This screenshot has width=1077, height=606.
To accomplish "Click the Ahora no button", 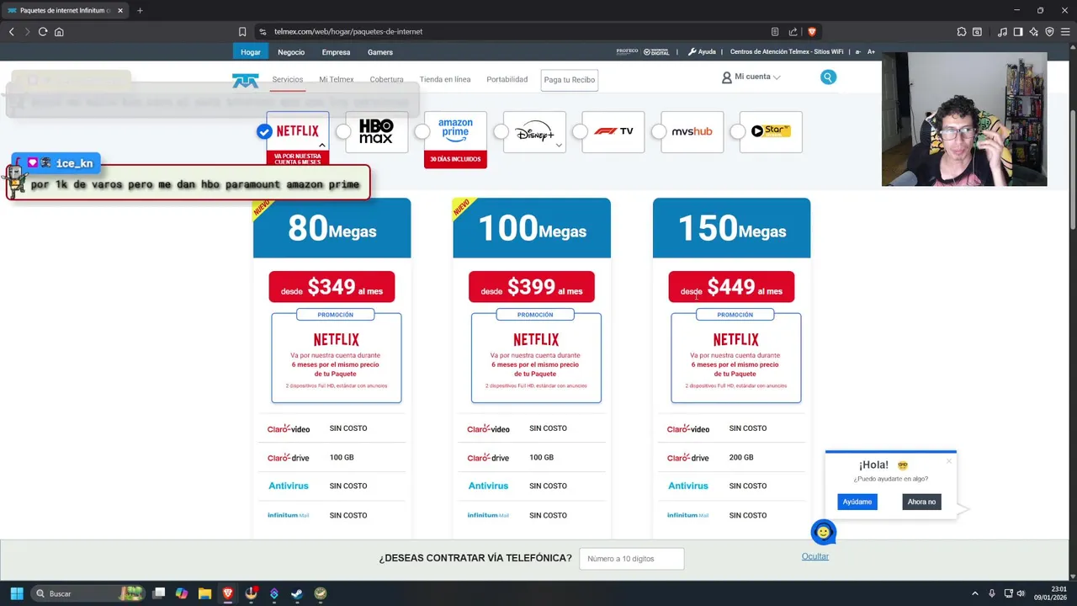I will (x=921, y=502).
